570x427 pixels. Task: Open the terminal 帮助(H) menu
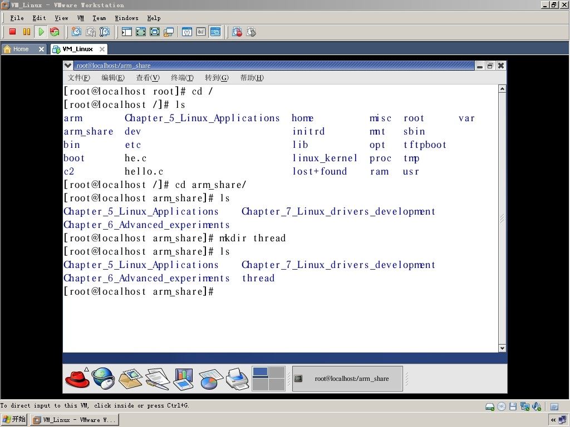tap(252, 78)
